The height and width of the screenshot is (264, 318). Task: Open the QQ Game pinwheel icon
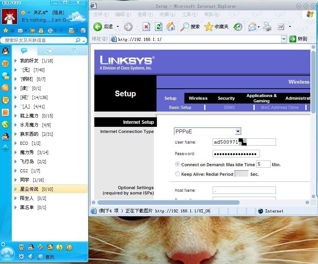coord(40,247)
